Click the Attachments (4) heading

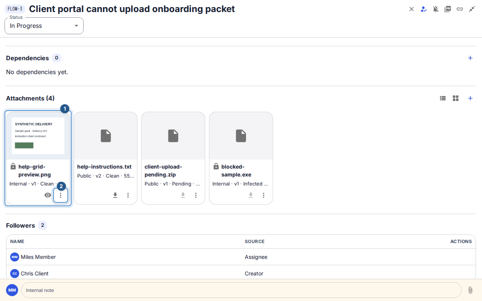point(30,98)
